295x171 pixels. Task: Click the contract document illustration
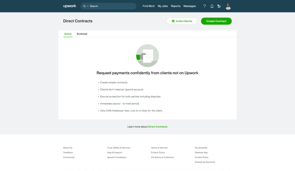point(147,56)
